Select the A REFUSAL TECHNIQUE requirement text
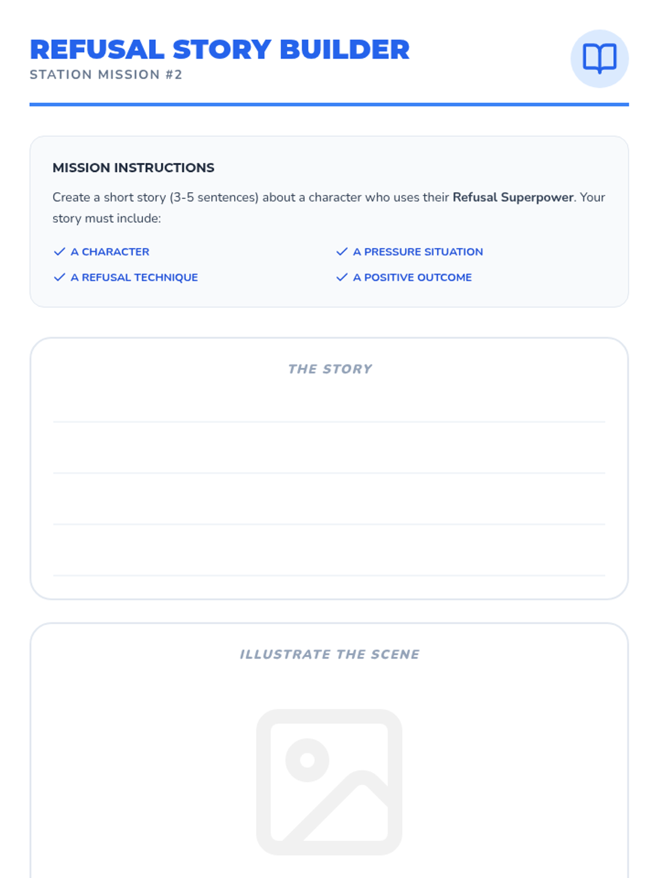658x878 pixels. coord(134,277)
